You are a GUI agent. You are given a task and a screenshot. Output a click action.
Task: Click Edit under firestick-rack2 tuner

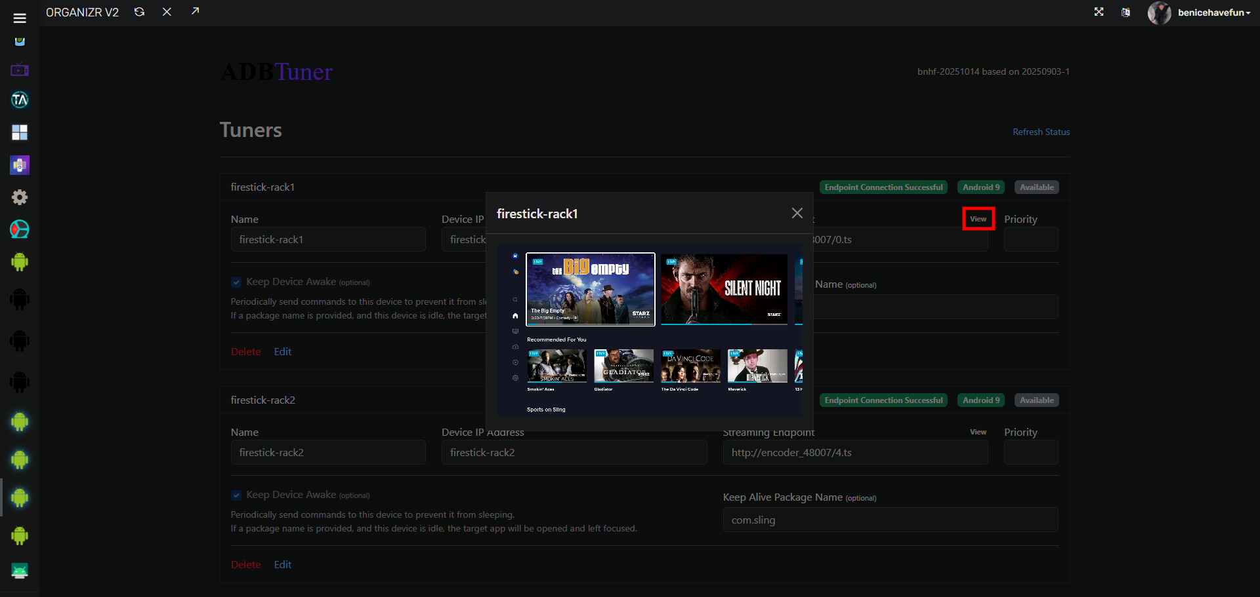point(283,564)
